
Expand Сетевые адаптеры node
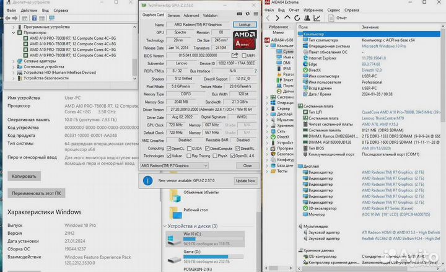pyautogui.click(x=14, y=61)
